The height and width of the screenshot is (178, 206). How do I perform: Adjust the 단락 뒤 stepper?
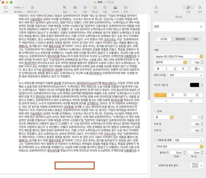(x=202, y=130)
